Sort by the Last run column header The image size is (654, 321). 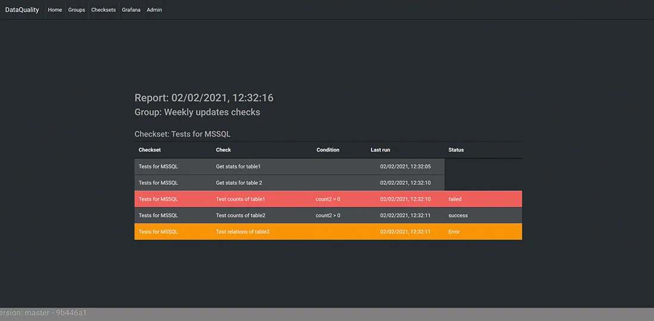pyautogui.click(x=381, y=150)
